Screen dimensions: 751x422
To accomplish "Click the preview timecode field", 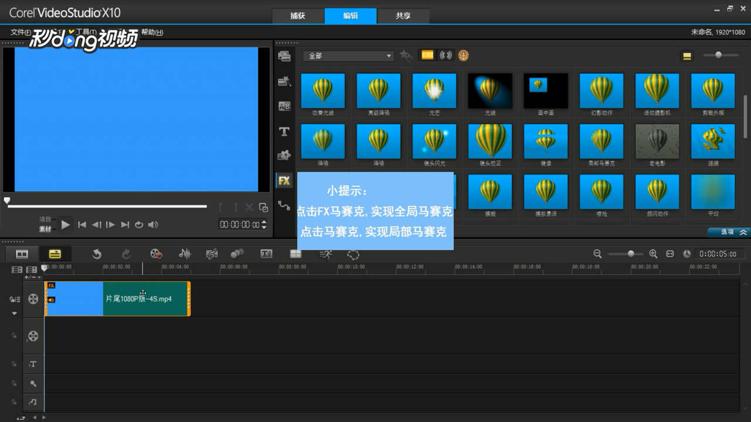I will pos(239,224).
